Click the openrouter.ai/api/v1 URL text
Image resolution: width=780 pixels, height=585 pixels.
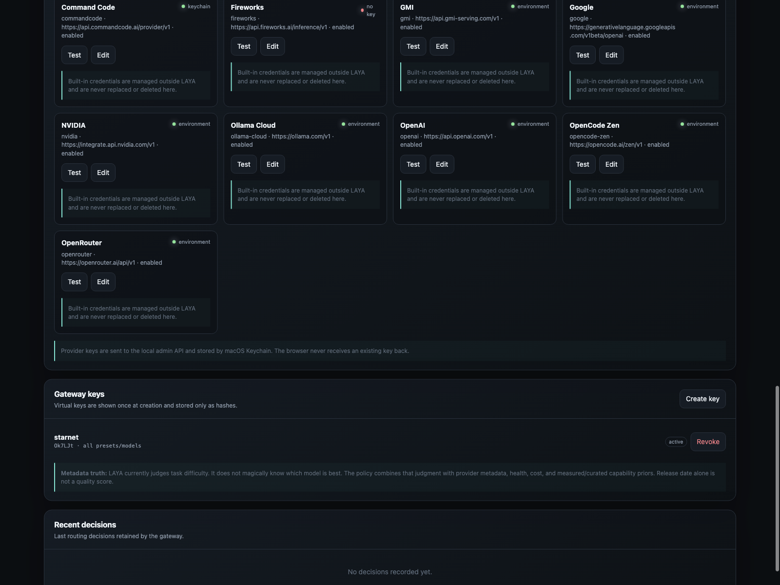(98, 263)
